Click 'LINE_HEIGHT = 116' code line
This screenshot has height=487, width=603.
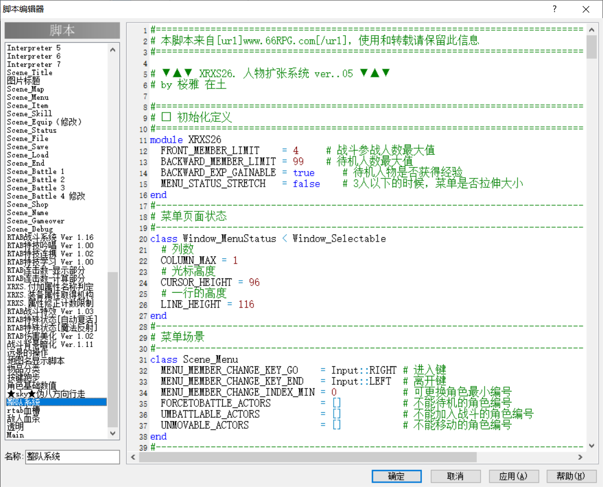[x=207, y=305]
